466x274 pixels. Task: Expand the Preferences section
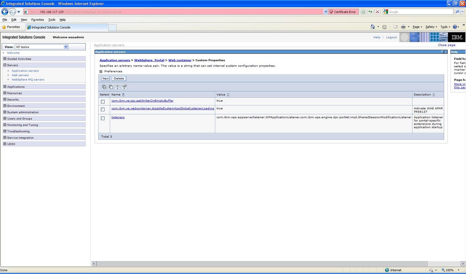(x=101, y=71)
